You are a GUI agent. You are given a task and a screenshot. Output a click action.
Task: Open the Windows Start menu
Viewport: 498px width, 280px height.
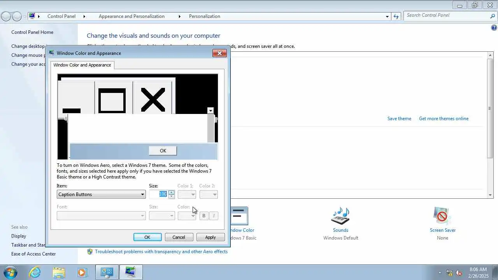point(10,272)
